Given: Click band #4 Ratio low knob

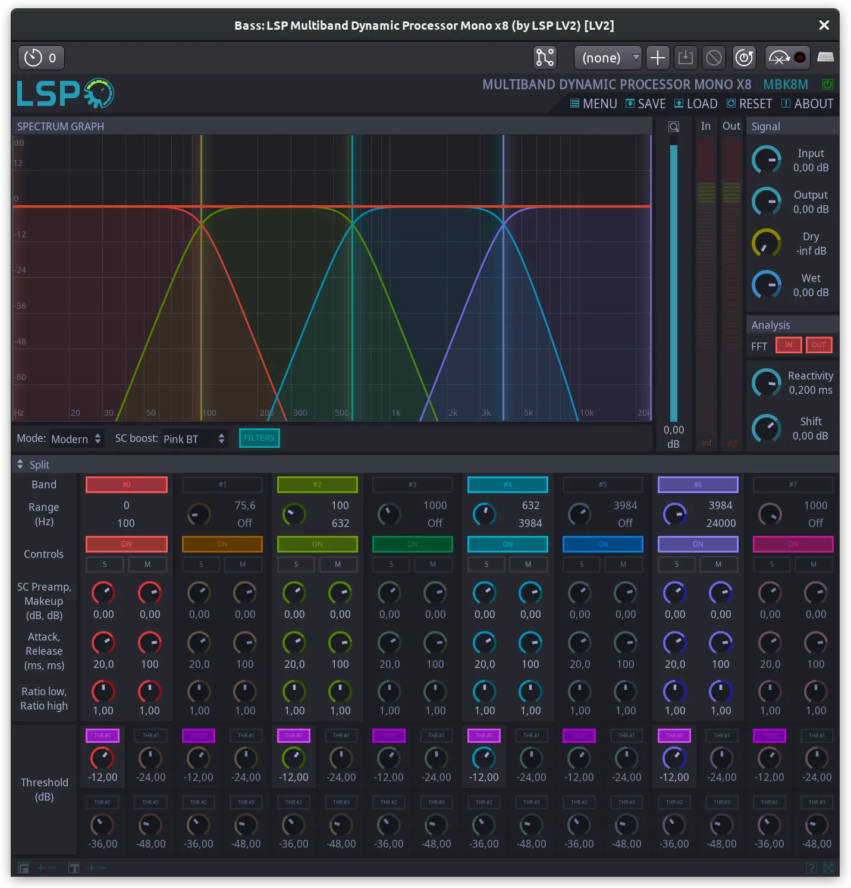Looking at the screenshot, I should tap(484, 692).
